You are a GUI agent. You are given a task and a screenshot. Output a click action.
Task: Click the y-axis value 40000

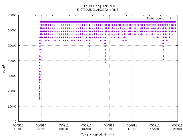[12, 61]
